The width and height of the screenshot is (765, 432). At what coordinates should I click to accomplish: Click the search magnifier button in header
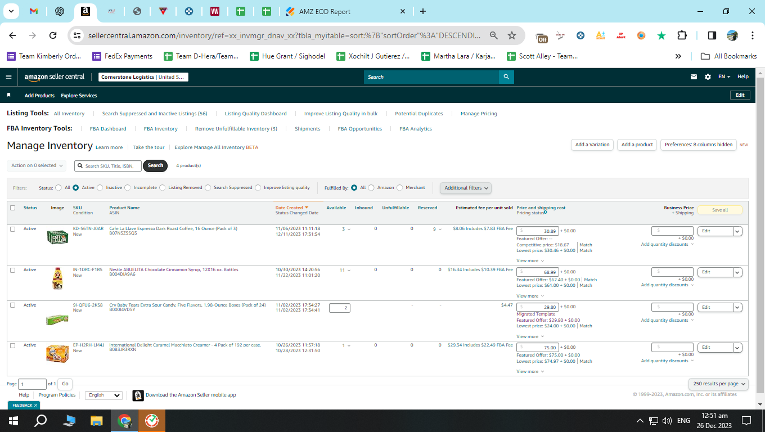click(x=506, y=77)
